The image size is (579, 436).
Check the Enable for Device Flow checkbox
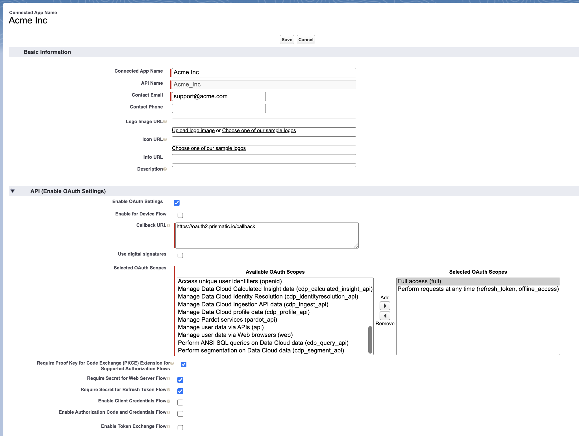pyautogui.click(x=180, y=215)
